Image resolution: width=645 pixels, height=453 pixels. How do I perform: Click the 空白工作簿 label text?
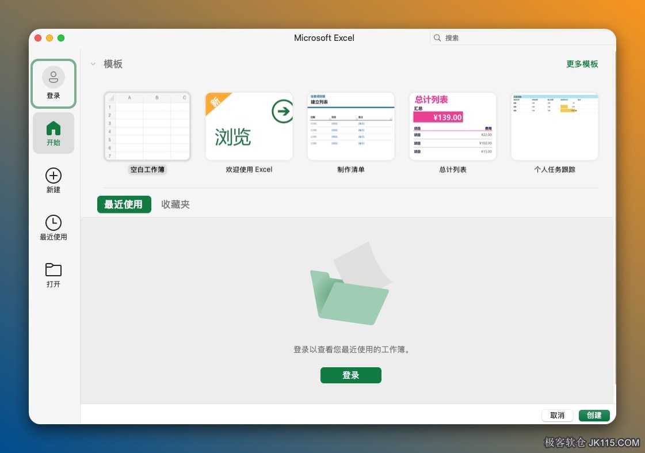147,169
